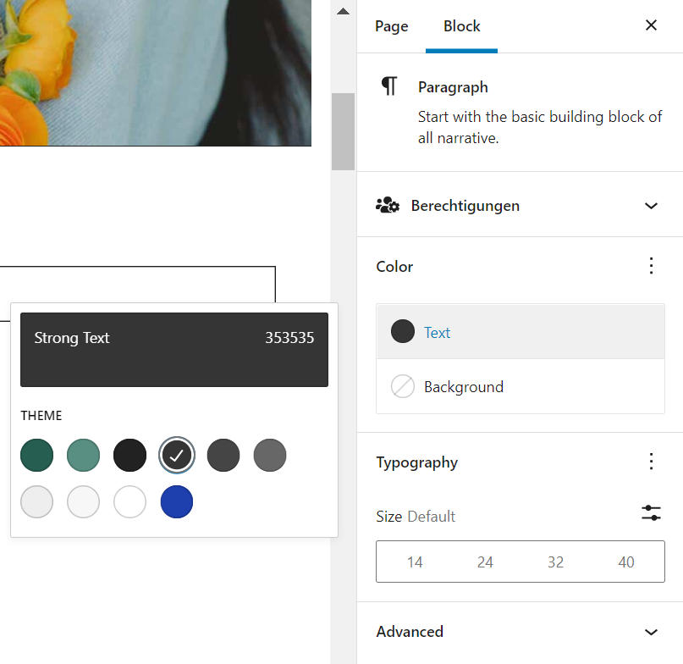Click the Berechtigungen users icon

point(388,206)
